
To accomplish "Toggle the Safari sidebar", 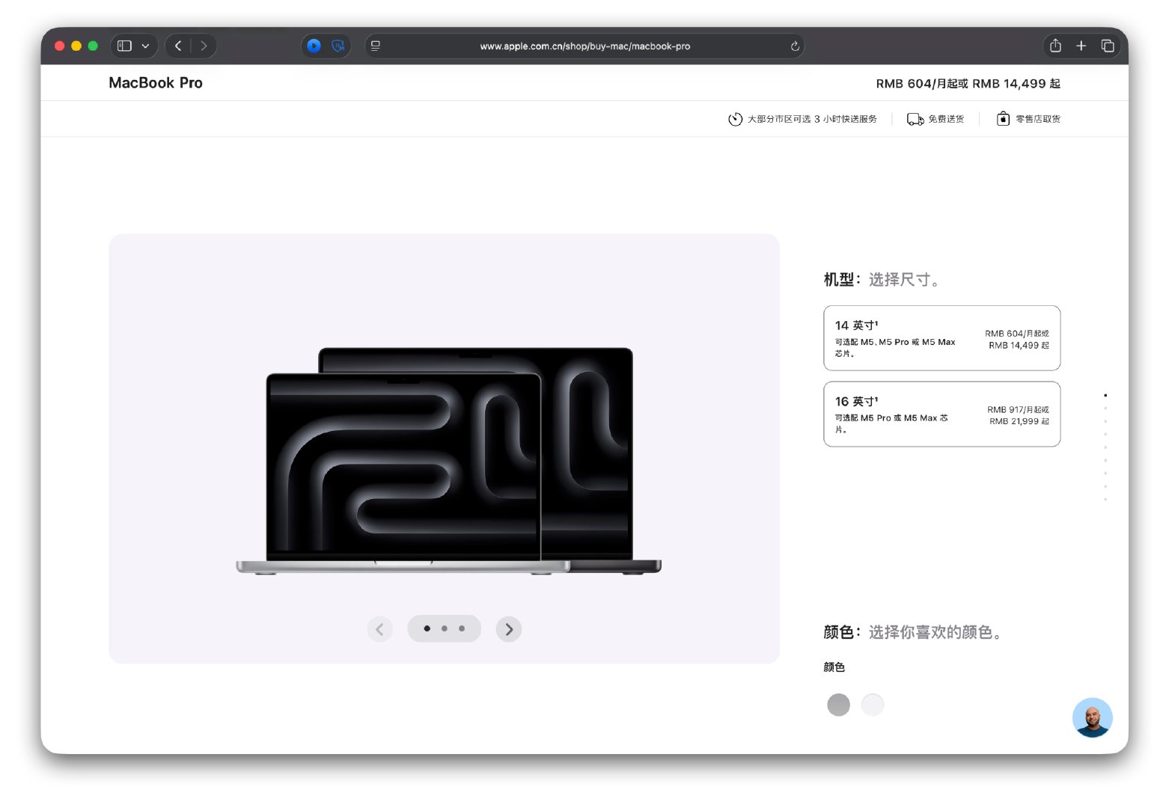I will 125,46.
